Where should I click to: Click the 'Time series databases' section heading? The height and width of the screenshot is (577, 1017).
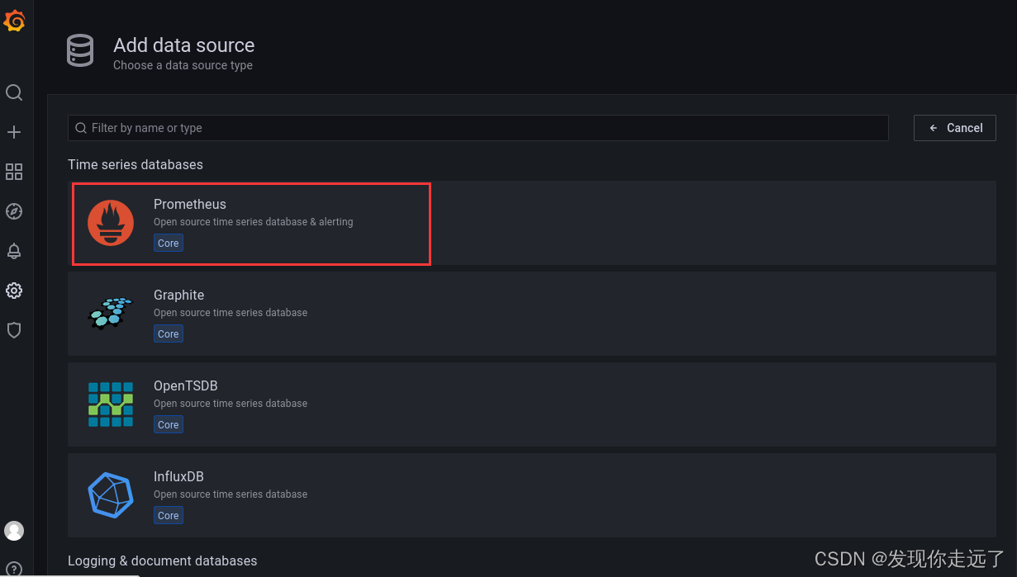(x=135, y=164)
